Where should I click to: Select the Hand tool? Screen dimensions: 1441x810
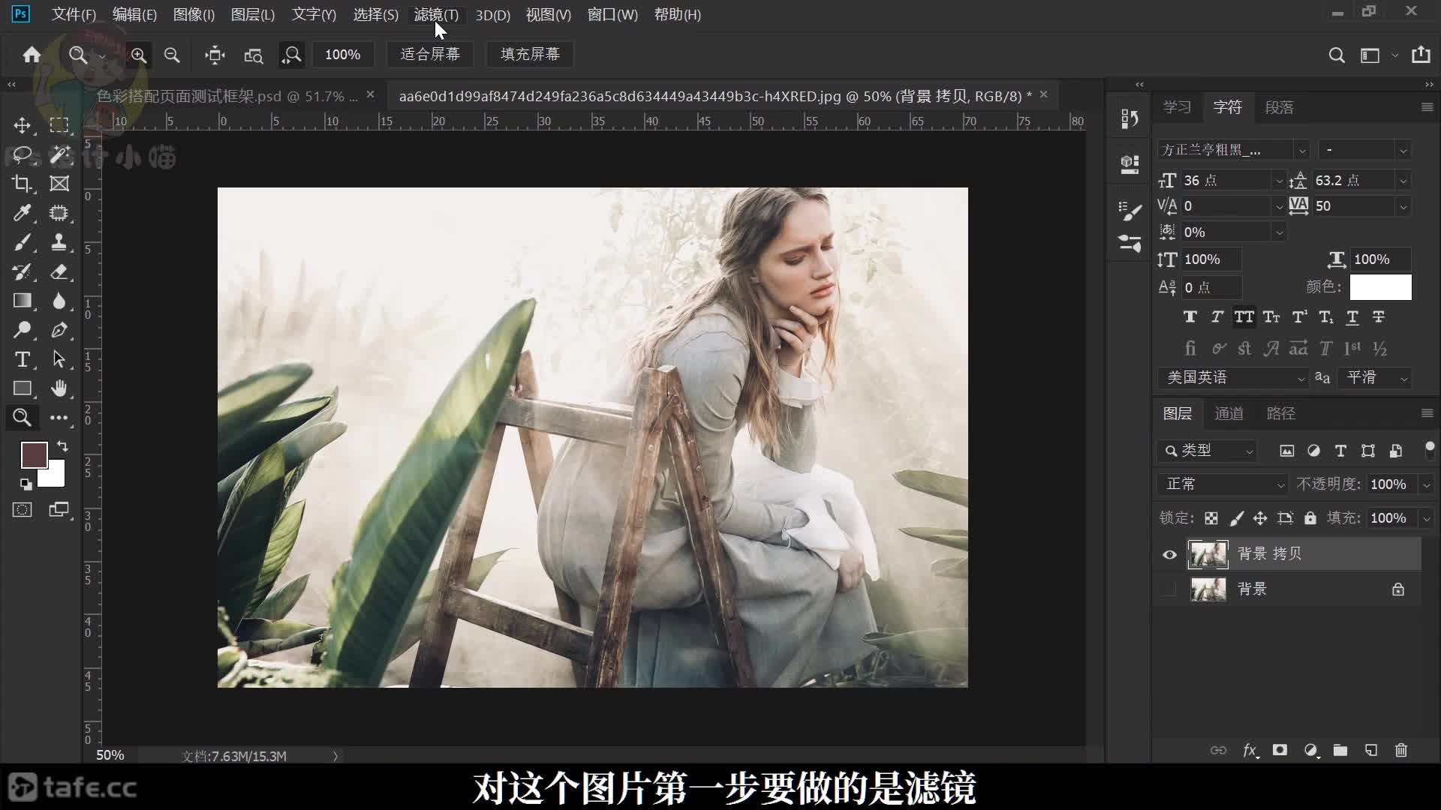click(59, 388)
